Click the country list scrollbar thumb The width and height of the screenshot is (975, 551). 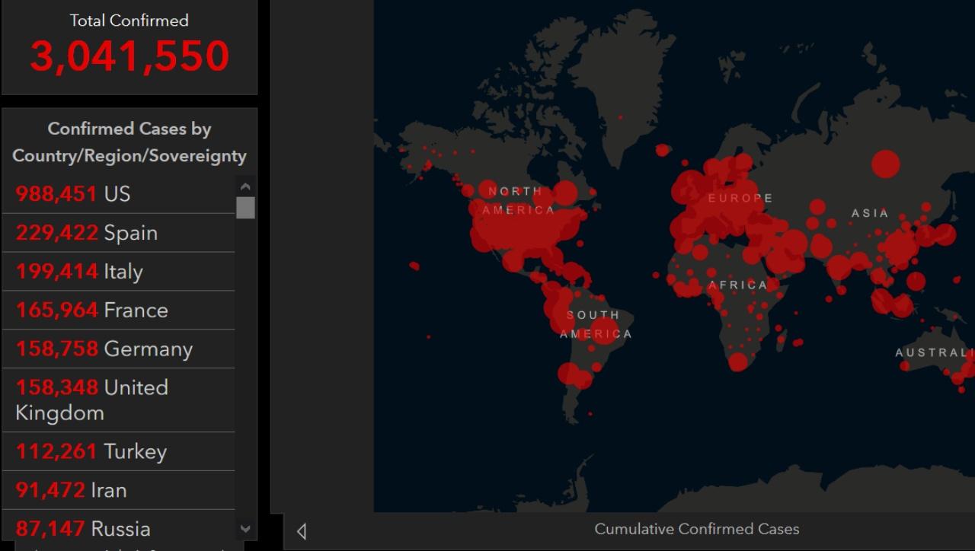pos(245,208)
